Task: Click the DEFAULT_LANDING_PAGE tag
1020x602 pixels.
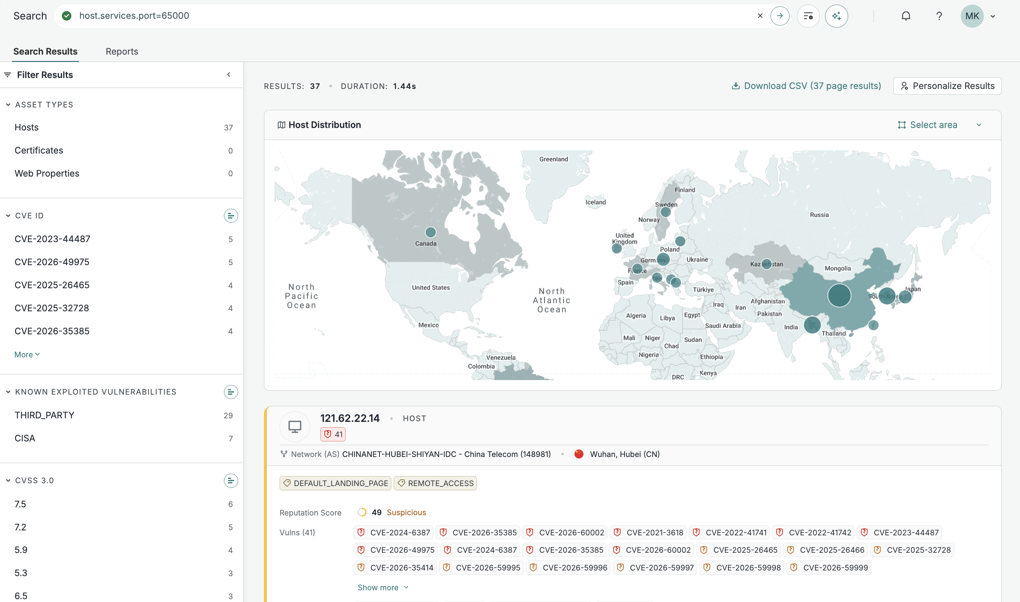Action: (x=335, y=483)
